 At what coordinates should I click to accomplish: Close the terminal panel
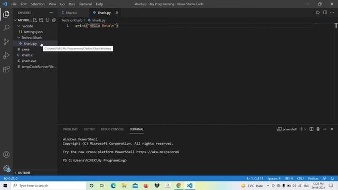point(332,129)
